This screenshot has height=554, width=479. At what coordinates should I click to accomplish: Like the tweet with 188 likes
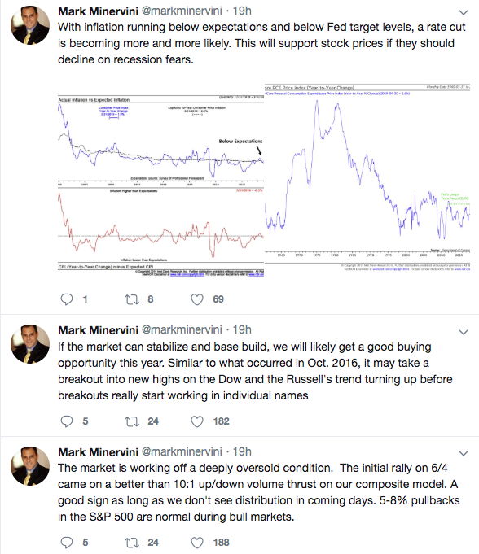coord(197,543)
